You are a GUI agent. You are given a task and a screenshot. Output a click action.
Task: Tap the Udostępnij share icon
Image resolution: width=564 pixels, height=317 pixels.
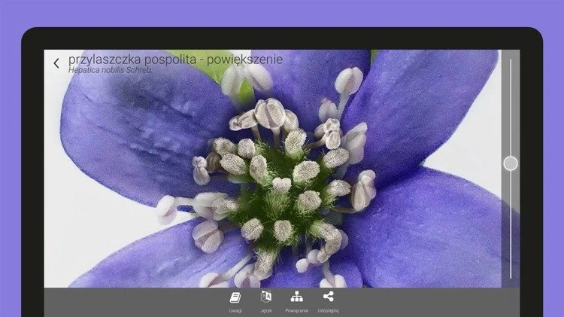pyautogui.click(x=328, y=297)
